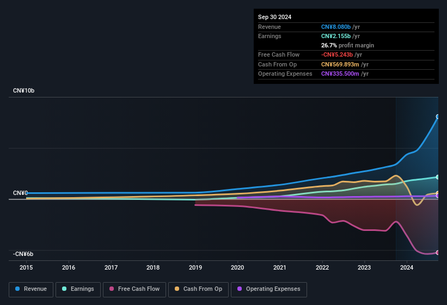Click the orange Cash From Op endpoint marker

coord(438,193)
